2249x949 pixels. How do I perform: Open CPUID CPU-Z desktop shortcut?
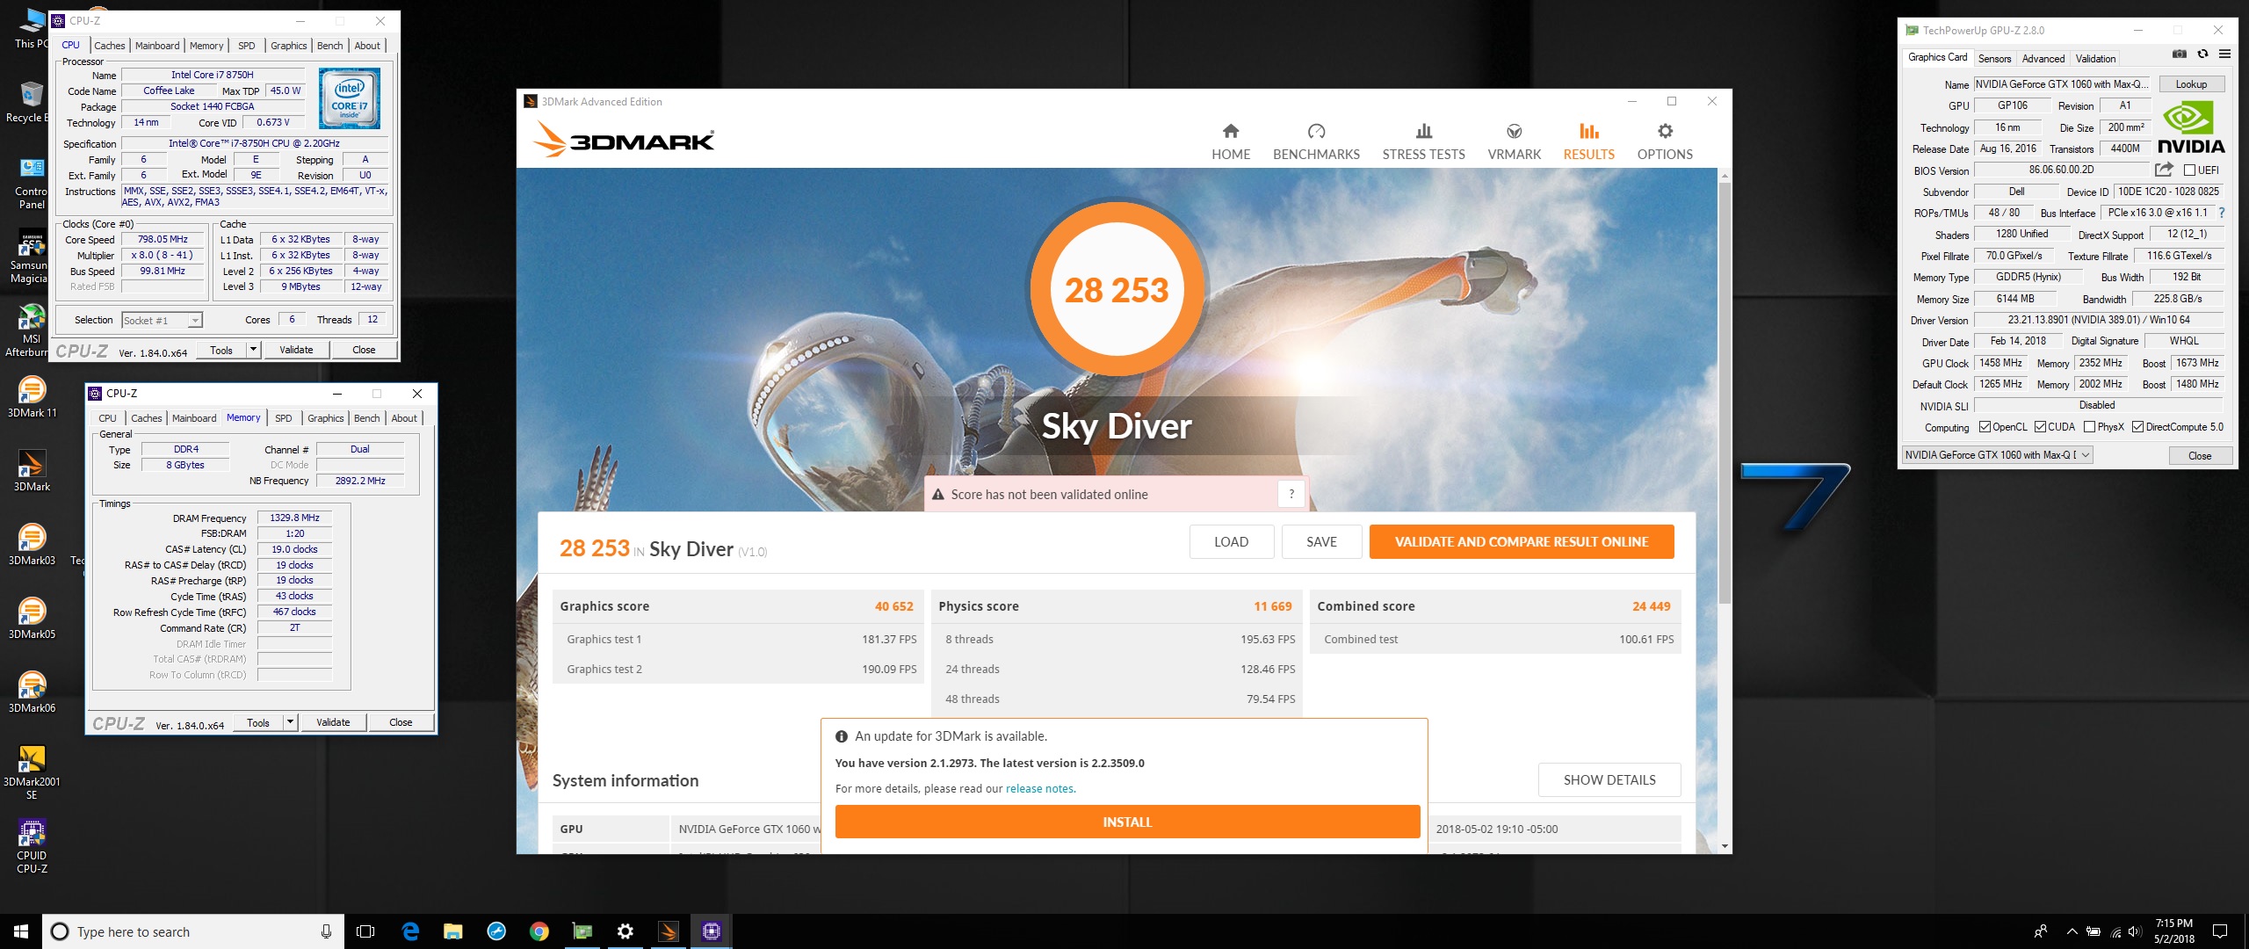click(32, 845)
